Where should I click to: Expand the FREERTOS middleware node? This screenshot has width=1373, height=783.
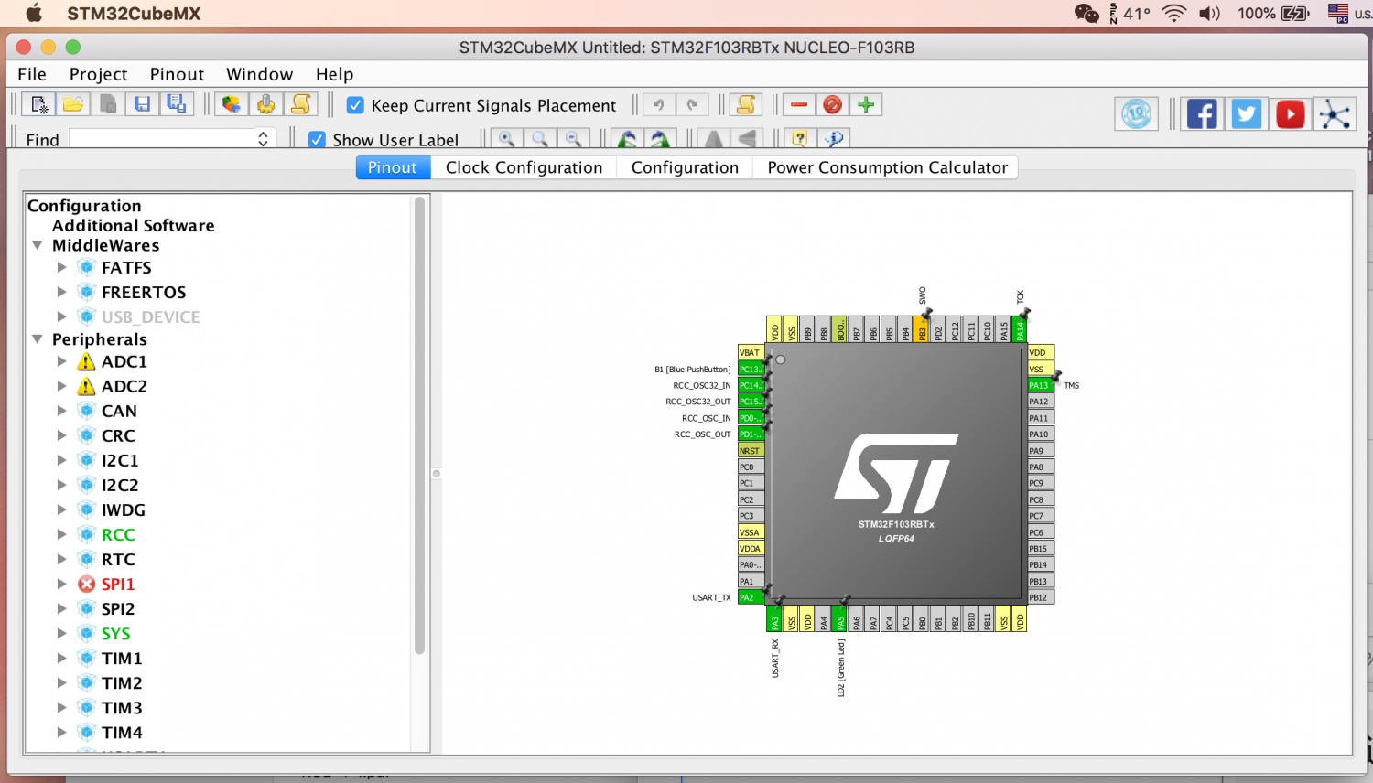[62, 292]
